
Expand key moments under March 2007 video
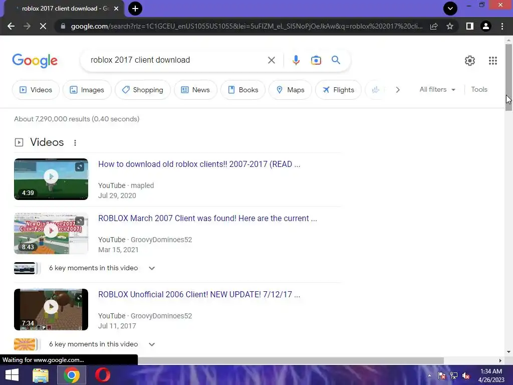[152, 268]
